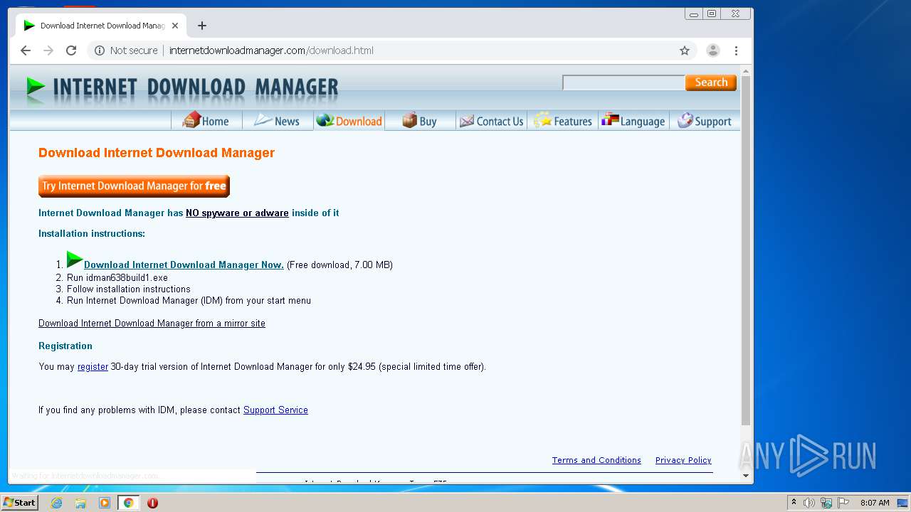Open the News nav tab
911x512 pixels.
[278, 121]
